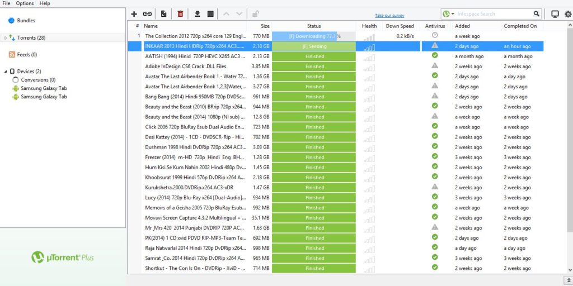The image size is (573, 286).
Task: Select Conversions (0) in the sidebar
Action: click(x=38, y=80)
